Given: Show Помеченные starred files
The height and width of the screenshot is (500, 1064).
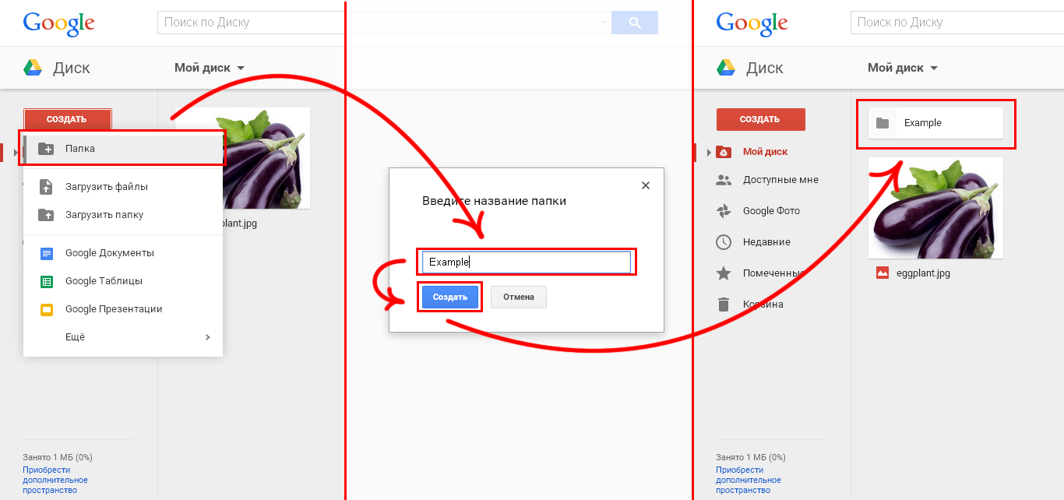Looking at the screenshot, I should coord(773,273).
